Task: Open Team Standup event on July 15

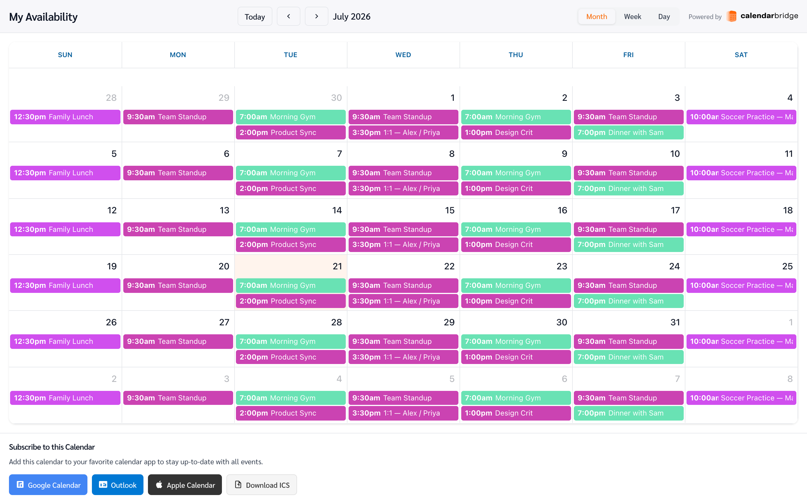Action: 403,229
